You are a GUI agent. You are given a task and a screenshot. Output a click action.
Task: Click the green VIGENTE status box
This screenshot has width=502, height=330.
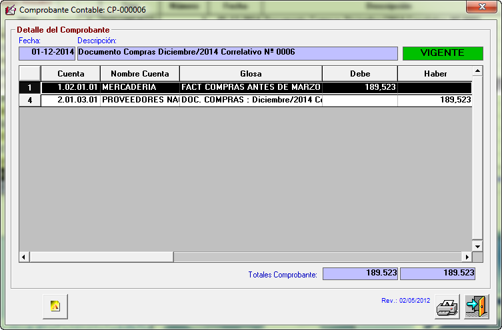point(443,53)
